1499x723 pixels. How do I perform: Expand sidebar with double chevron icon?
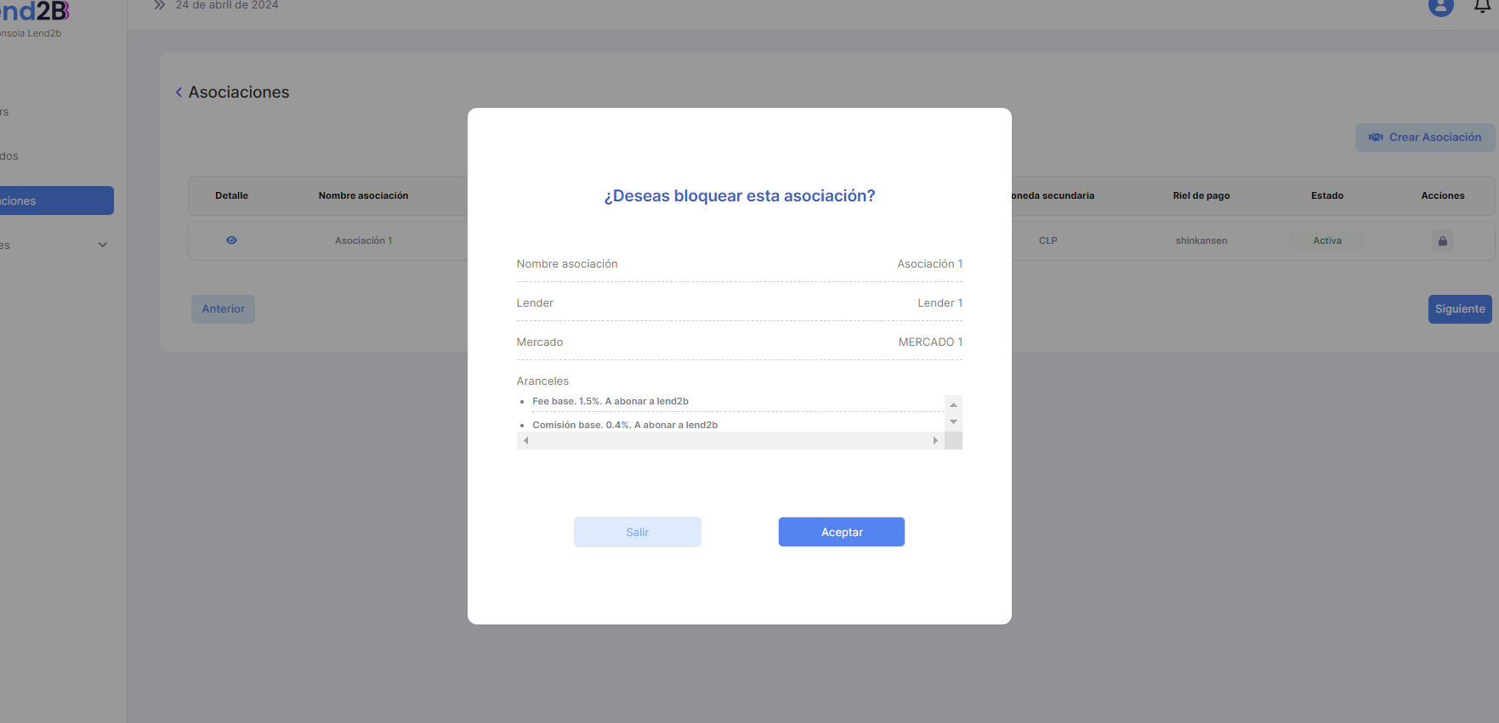pos(159,5)
